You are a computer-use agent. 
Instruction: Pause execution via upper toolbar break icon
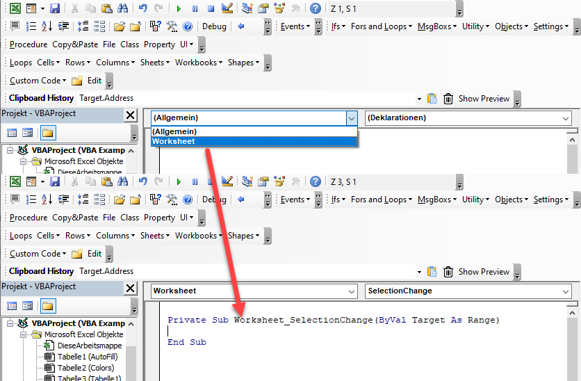(x=195, y=8)
